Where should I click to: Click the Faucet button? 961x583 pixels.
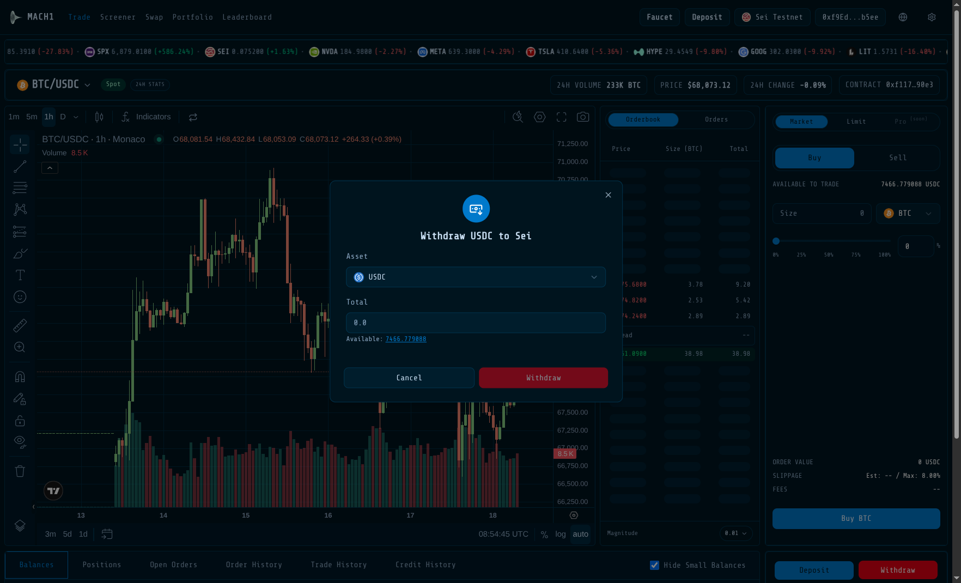point(659,17)
